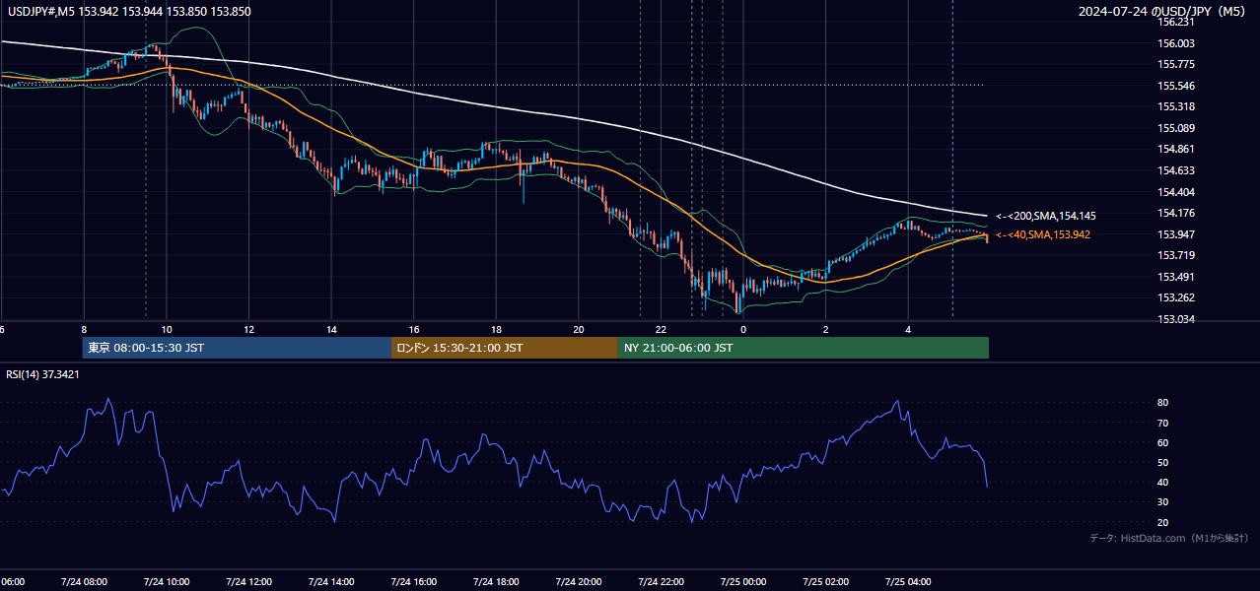Viewport: 1260px width, 591px height.
Task: Click the RSI 30 level label
Action: click(x=1163, y=502)
